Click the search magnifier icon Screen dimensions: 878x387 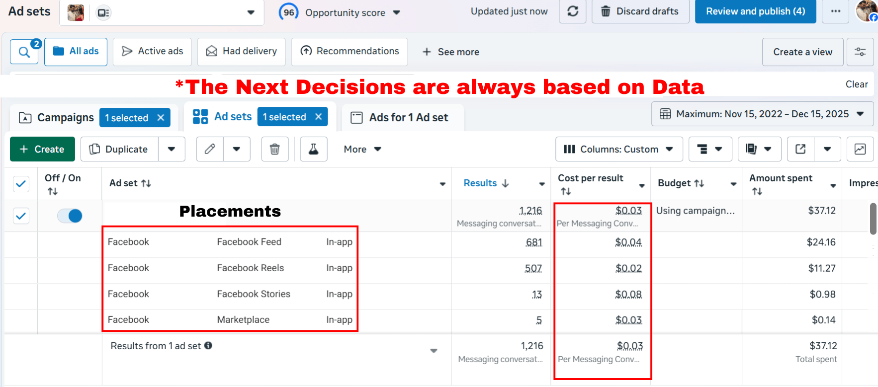tap(24, 52)
